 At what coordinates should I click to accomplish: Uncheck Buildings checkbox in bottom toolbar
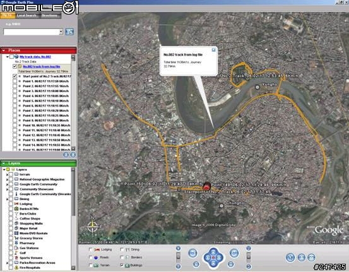pyautogui.click(x=122, y=265)
